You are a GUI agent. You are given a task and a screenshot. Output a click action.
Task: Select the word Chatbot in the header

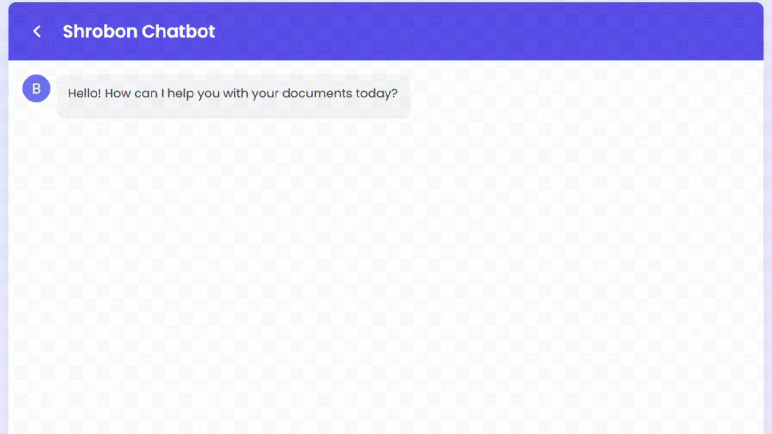[x=178, y=32]
